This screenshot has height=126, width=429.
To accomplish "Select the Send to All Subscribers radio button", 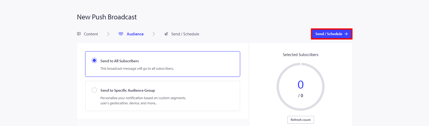I will [94, 60].
